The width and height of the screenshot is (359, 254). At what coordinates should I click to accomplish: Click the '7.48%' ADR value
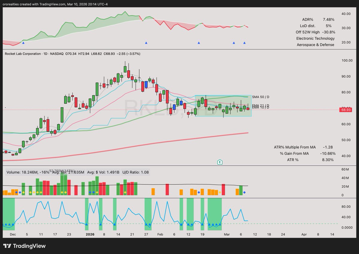328,19
